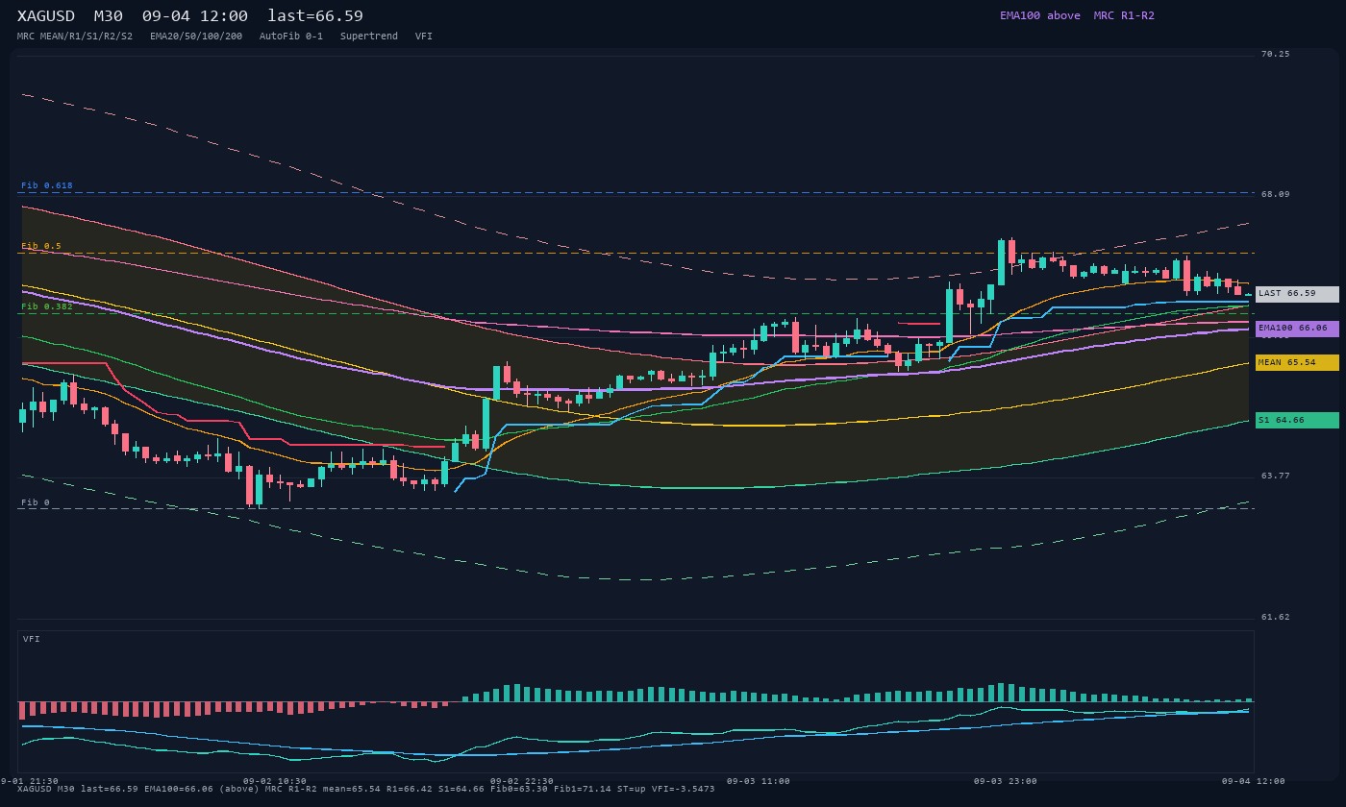The width and height of the screenshot is (1346, 807).
Task: Click the LAST 66.59 price tag
Action: [1297, 294]
